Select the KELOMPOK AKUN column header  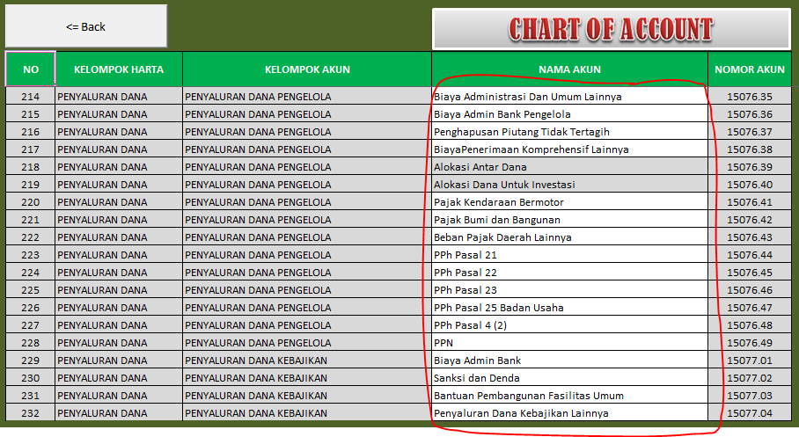pyautogui.click(x=307, y=69)
